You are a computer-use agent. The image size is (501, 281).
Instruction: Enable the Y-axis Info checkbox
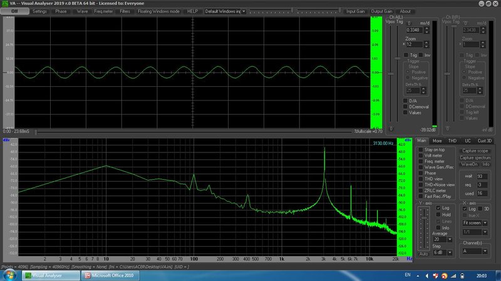(438, 228)
